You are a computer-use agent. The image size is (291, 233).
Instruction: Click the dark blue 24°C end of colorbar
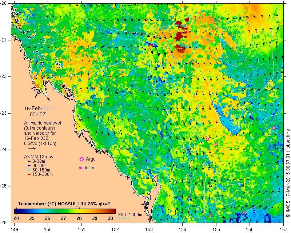[x=16, y=211]
